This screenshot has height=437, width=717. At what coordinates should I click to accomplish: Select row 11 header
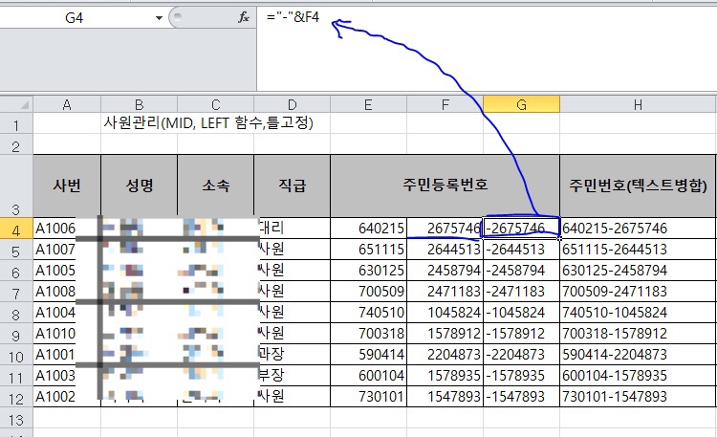click(x=16, y=376)
